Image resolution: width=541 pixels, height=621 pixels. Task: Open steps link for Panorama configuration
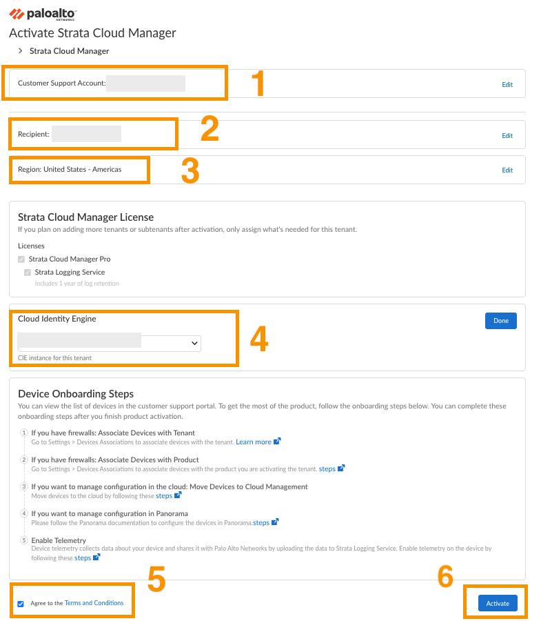[x=261, y=523]
